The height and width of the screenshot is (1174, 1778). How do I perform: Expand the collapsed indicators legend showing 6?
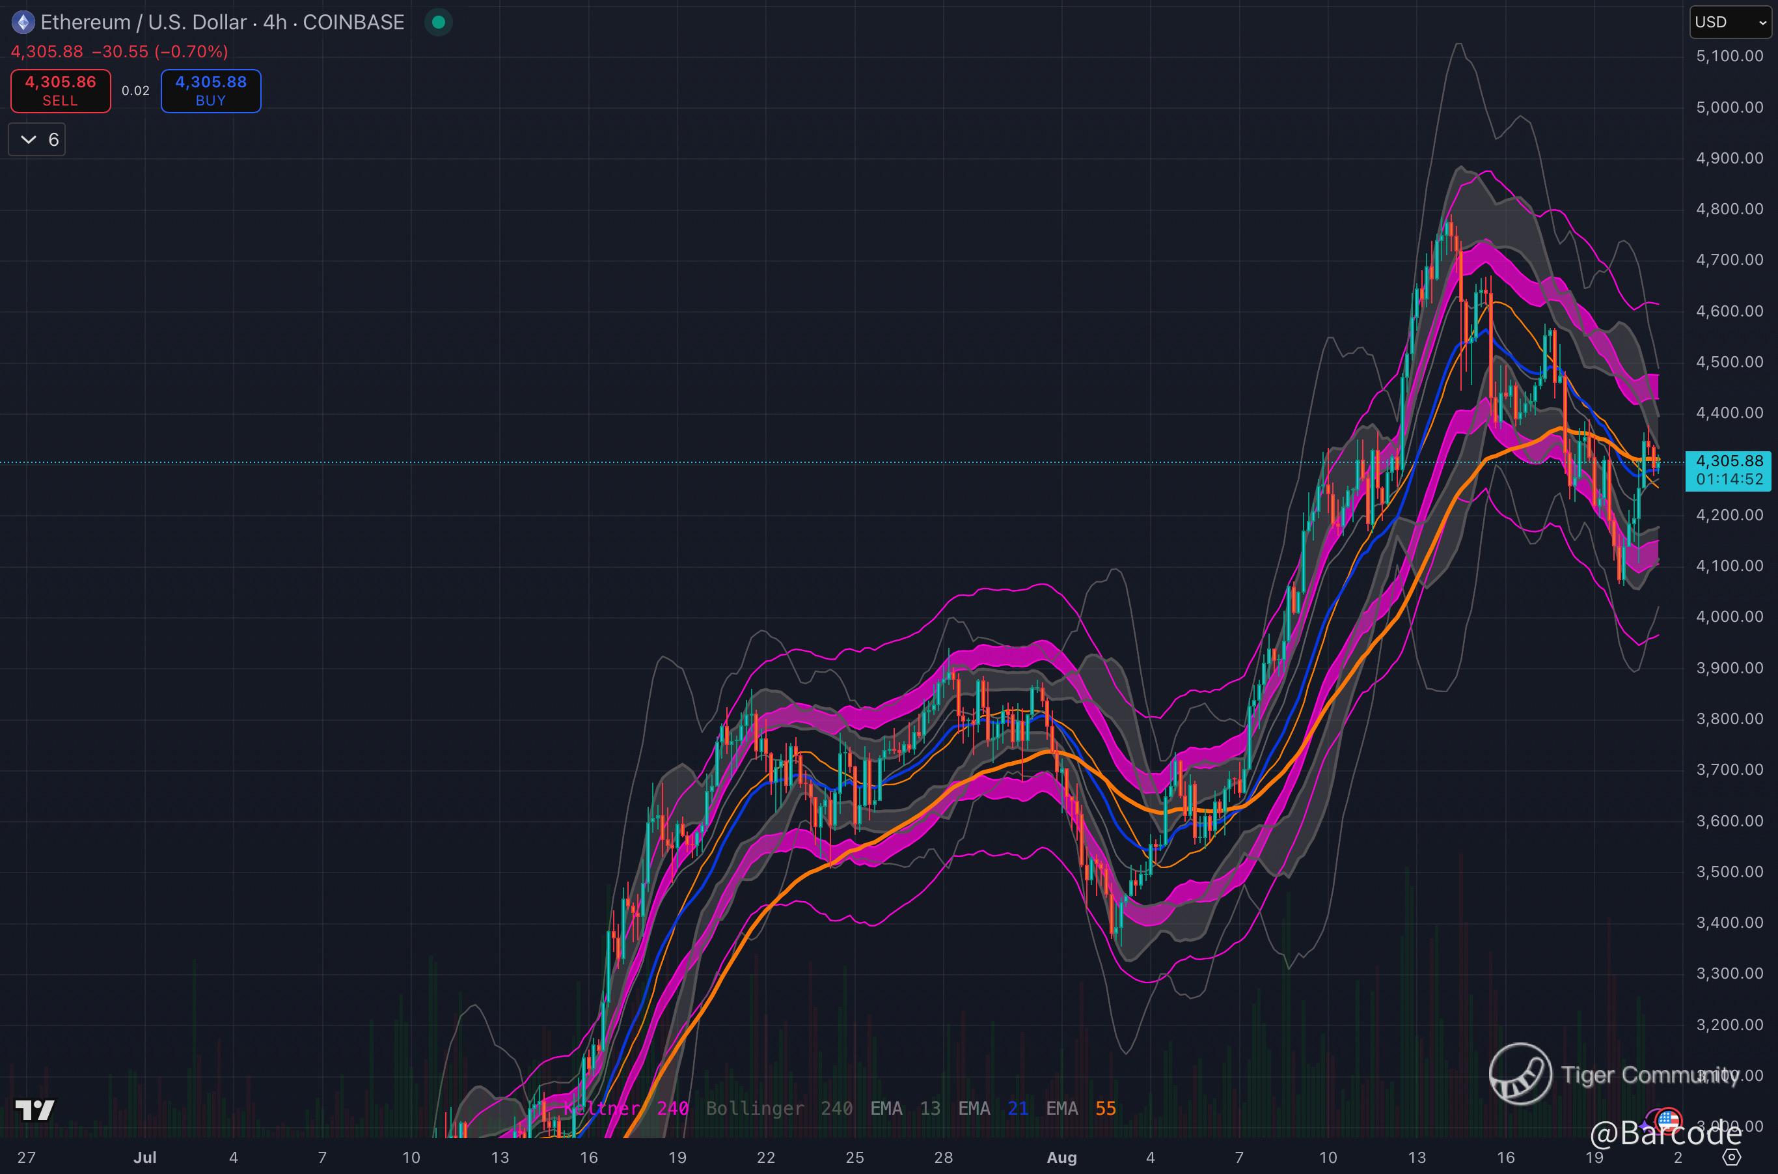tap(37, 140)
